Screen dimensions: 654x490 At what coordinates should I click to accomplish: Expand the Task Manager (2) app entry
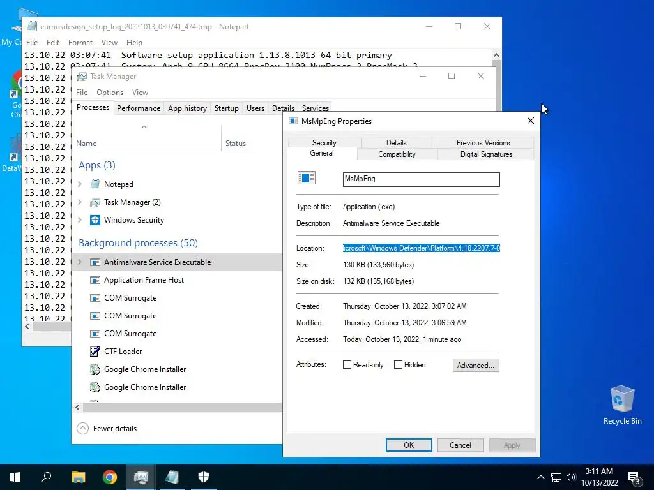tap(80, 202)
